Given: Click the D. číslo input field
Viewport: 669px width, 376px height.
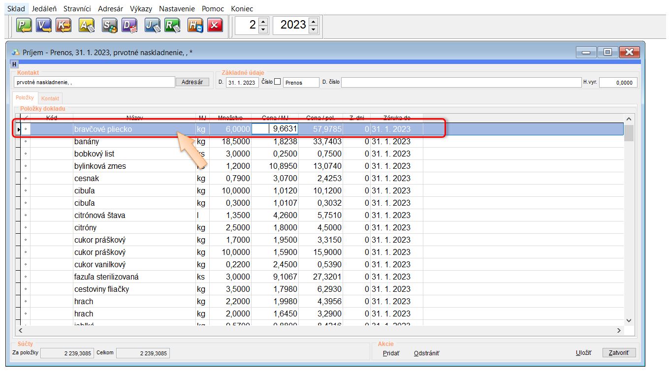Looking at the screenshot, I should click(460, 83).
